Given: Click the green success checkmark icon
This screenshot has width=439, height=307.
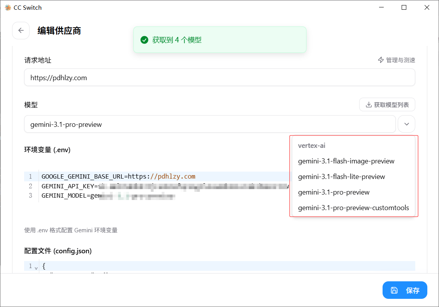Looking at the screenshot, I should tap(144, 40).
